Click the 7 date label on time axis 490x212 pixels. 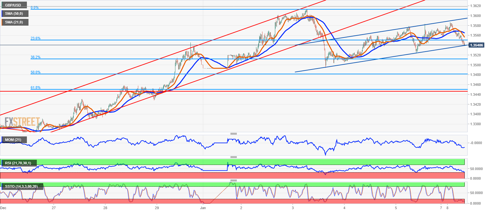441,208
